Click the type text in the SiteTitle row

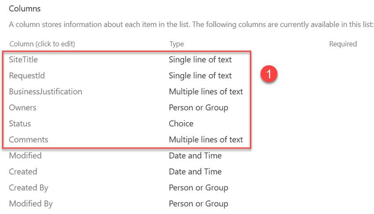click(200, 59)
